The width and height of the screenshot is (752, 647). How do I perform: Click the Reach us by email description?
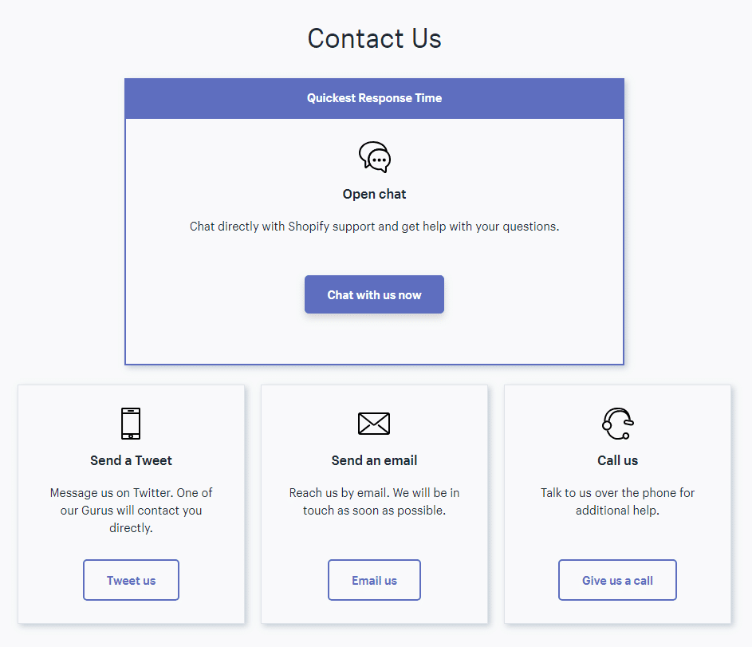tap(374, 502)
